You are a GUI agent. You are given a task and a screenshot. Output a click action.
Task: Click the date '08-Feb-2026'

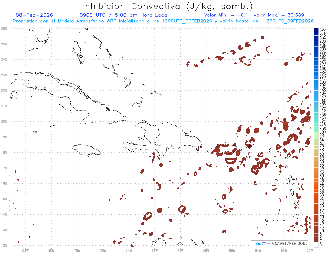[35, 15]
